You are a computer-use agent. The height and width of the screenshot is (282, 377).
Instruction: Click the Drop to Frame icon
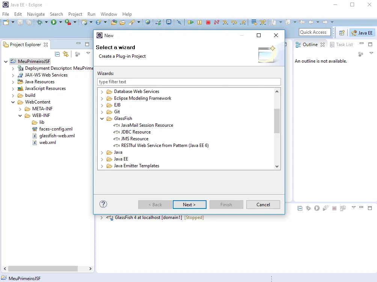click(254, 22)
